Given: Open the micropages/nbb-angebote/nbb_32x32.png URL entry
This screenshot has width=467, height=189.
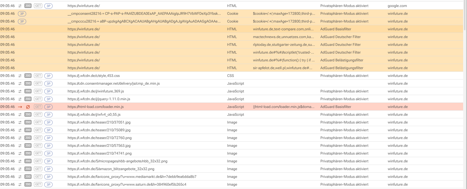Looking at the screenshot, I should (x=117, y=161).
